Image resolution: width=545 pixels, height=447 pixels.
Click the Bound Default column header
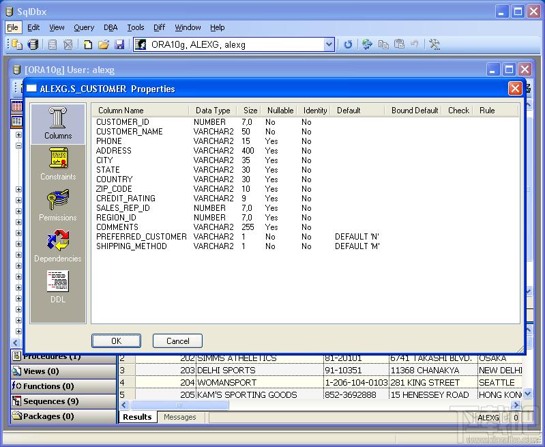click(413, 111)
